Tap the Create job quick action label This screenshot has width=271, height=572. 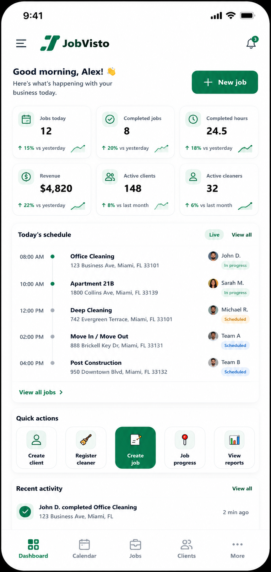point(135,459)
